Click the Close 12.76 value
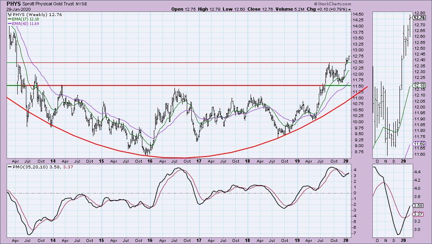432x244 pixels. pyautogui.click(x=260, y=9)
